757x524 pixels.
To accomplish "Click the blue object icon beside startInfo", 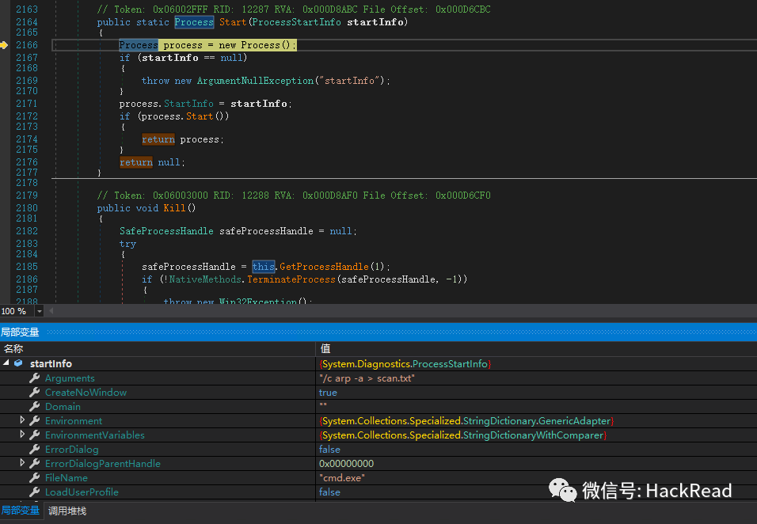I will [18, 363].
